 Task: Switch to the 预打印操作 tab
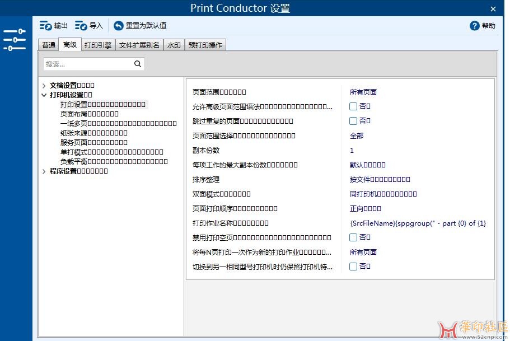pos(205,45)
